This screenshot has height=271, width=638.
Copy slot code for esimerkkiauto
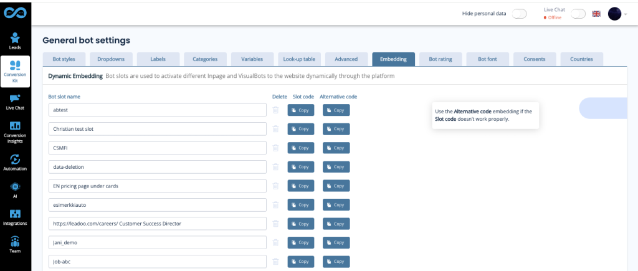point(301,205)
